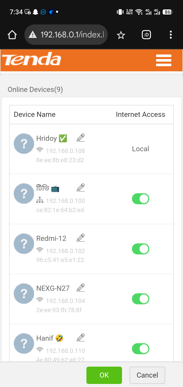Open the Tenda hamburger menu
The width and height of the screenshot is (183, 387).
tap(164, 60)
